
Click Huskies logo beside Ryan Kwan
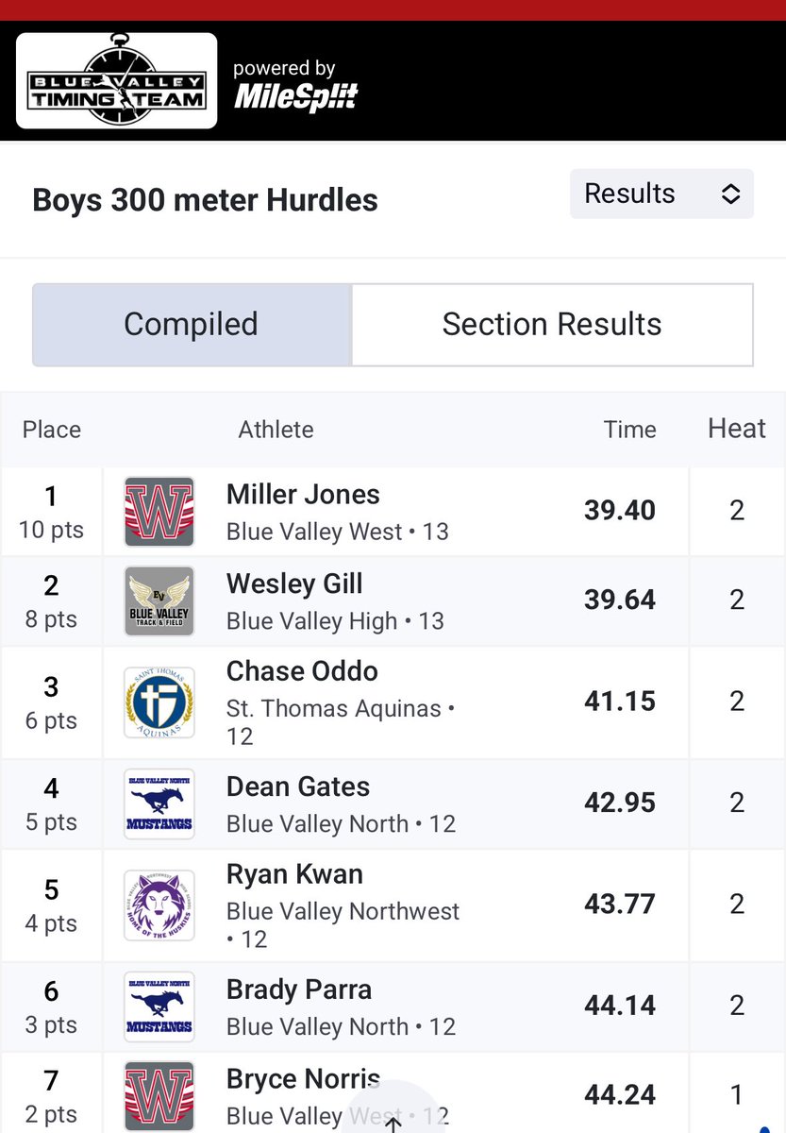pyautogui.click(x=159, y=905)
